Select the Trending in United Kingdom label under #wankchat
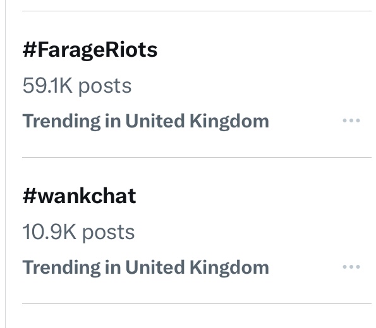This screenshot has width=376, height=328. 145,268
